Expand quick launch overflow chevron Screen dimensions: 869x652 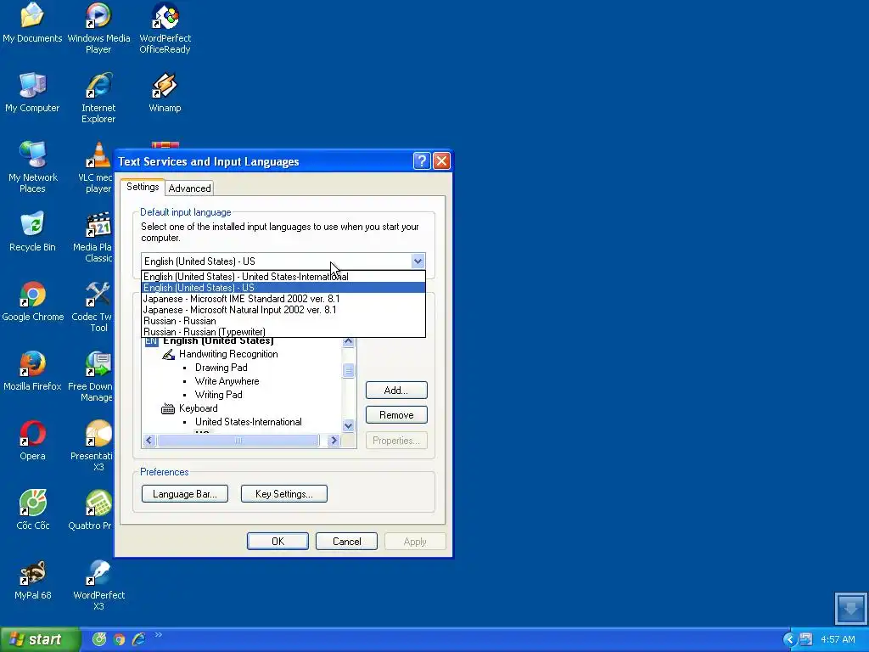pos(158,635)
